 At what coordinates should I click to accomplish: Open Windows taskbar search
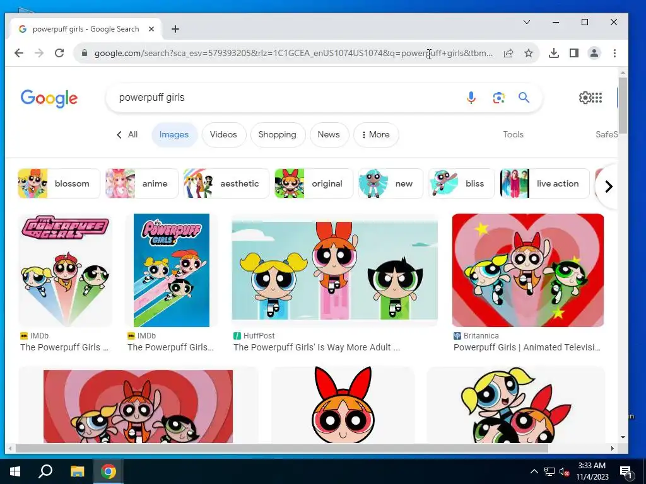[45, 471]
